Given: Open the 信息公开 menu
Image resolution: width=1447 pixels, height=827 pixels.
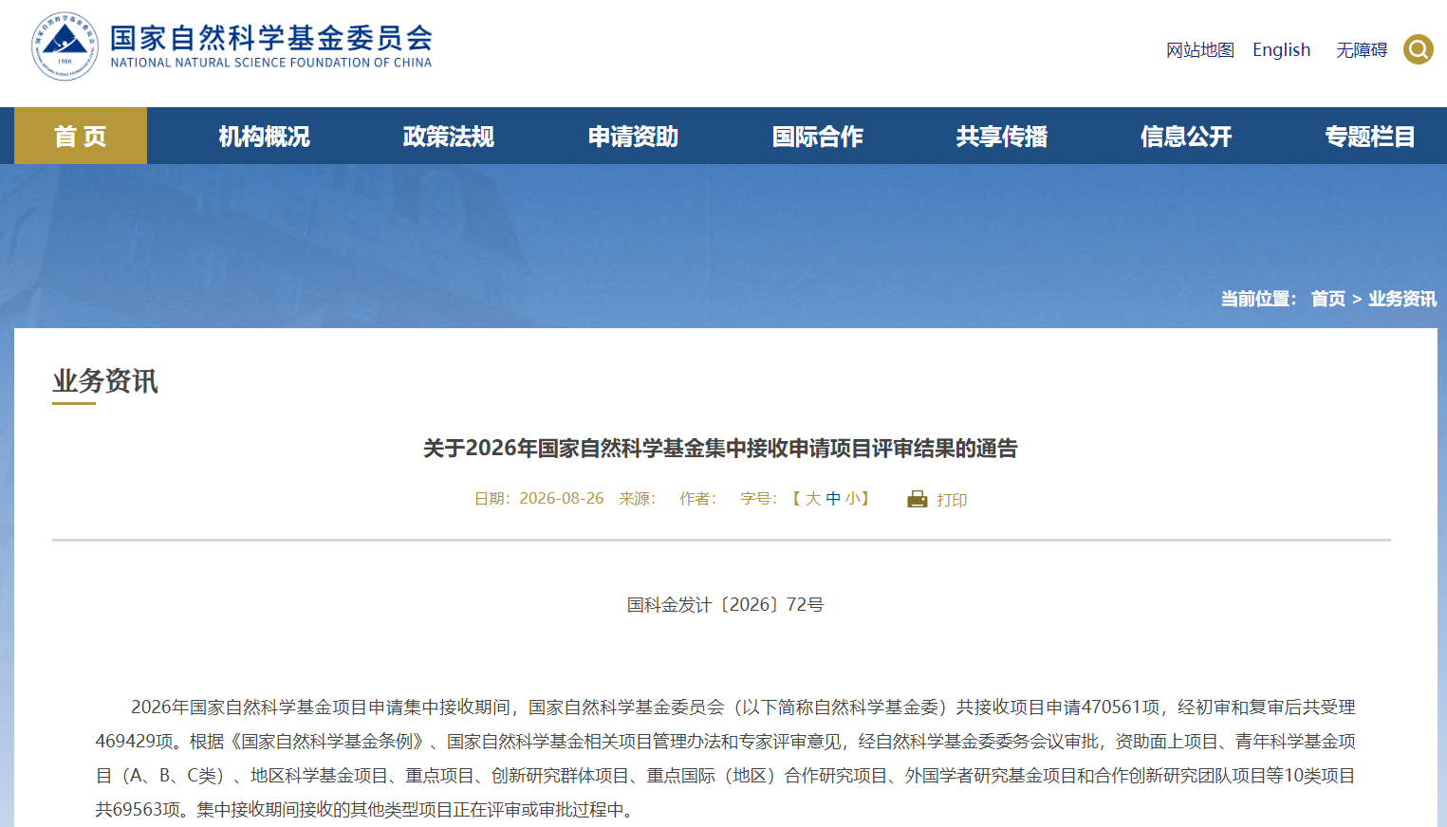Looking at the screenshot, I should pyautogui.click(x=1185, y=136).
